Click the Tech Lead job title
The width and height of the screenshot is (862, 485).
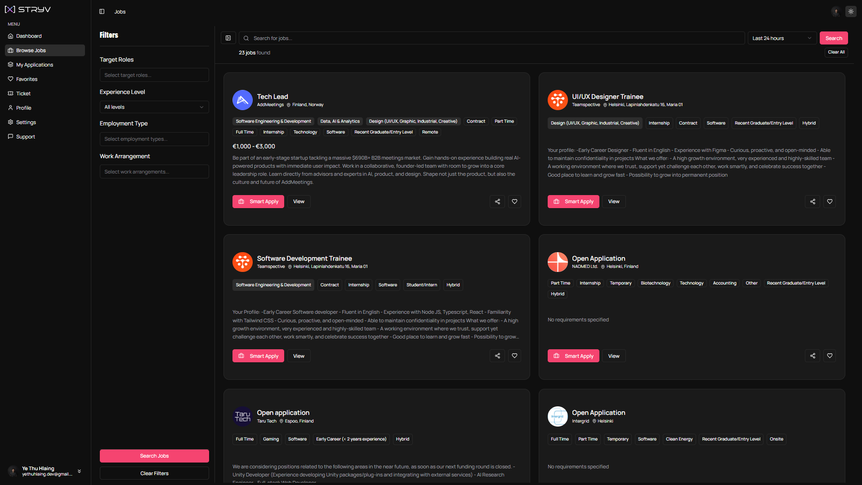pos(272,97)
